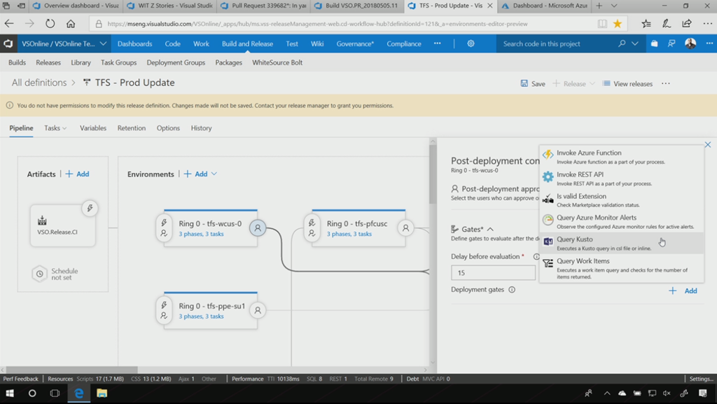Click the Delay before evaluation input
717x404 pixels.
coord(493,273)
